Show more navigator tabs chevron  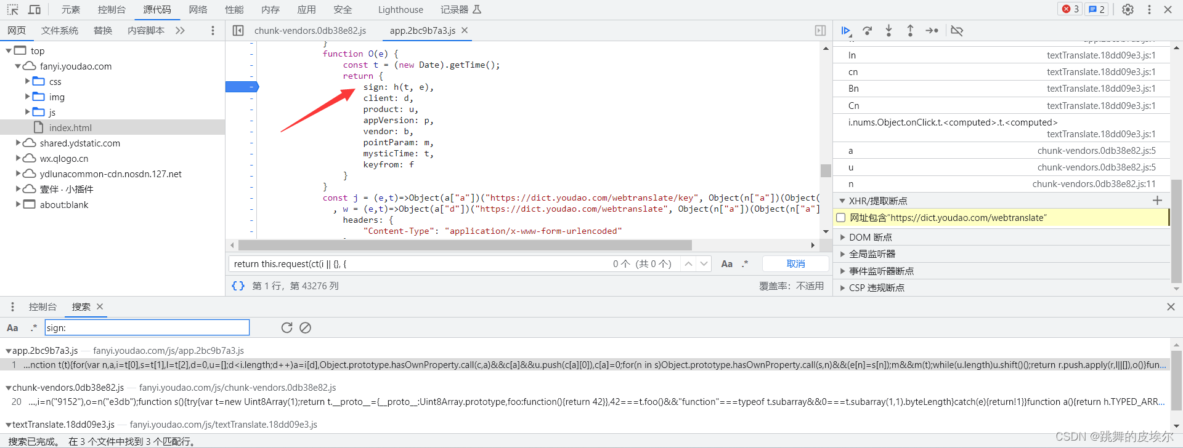click(180, 30)
